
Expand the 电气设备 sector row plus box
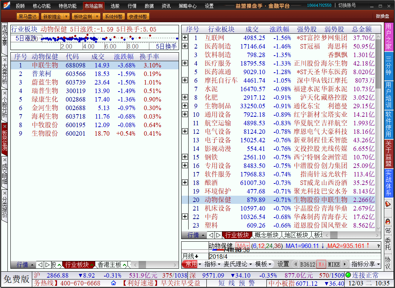185,131
